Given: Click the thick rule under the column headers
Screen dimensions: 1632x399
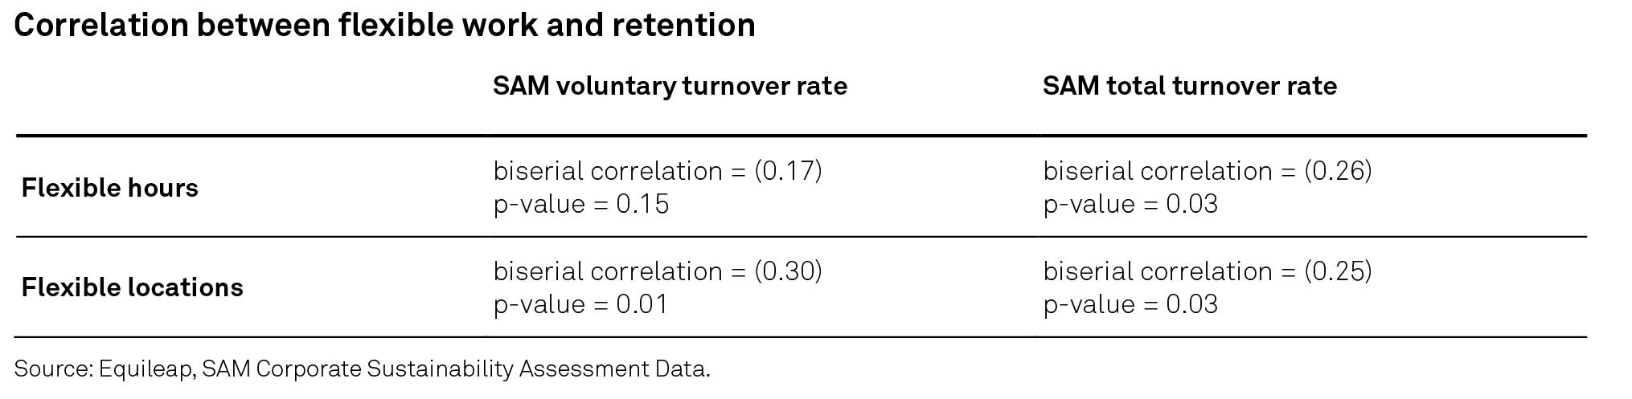Looking at the screenshot, I should (x=801, y=136).
